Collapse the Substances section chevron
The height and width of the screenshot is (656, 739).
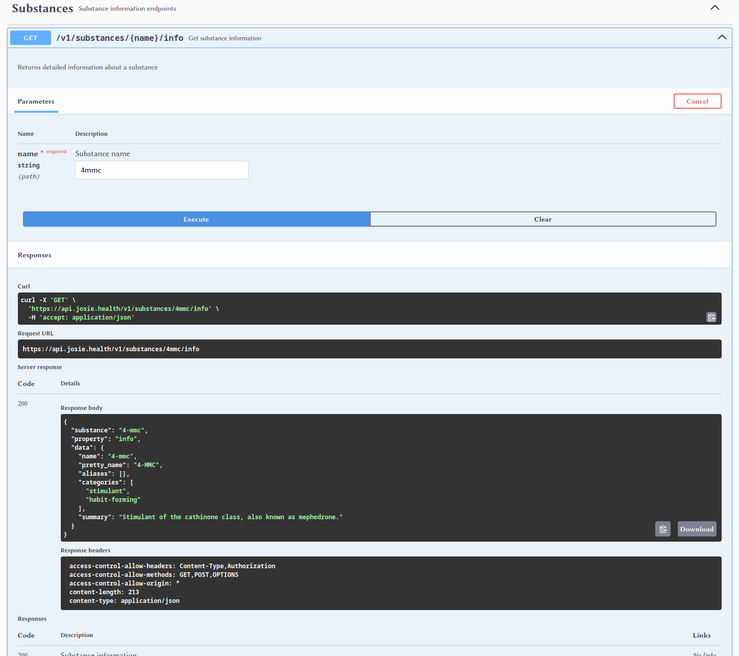click(714, 8)
